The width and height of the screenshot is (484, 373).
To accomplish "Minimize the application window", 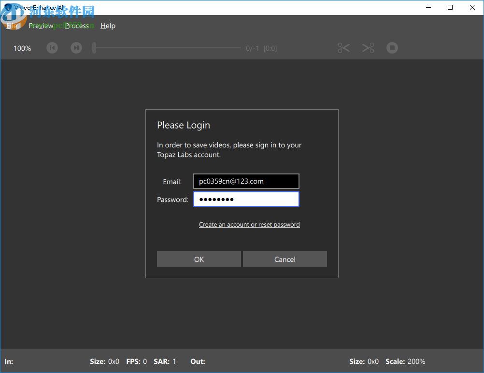I will pos(428,7).
